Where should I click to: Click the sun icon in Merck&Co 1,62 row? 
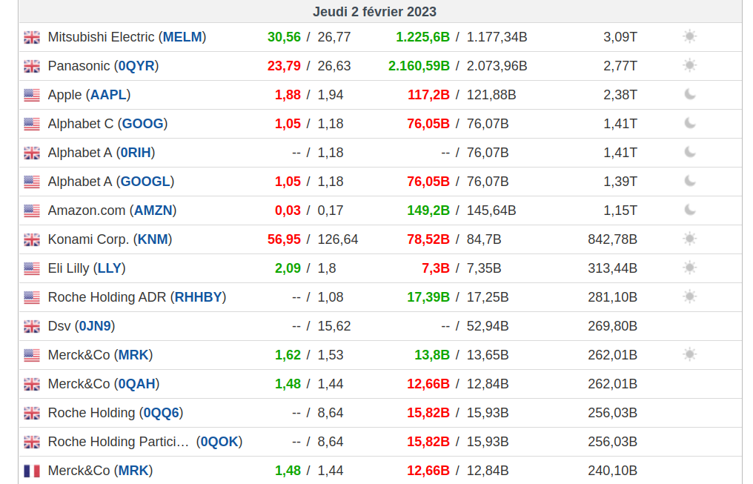689,354
